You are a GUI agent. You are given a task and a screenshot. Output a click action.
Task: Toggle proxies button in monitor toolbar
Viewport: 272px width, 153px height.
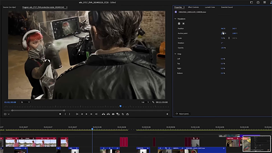click(x=123, y=114)
